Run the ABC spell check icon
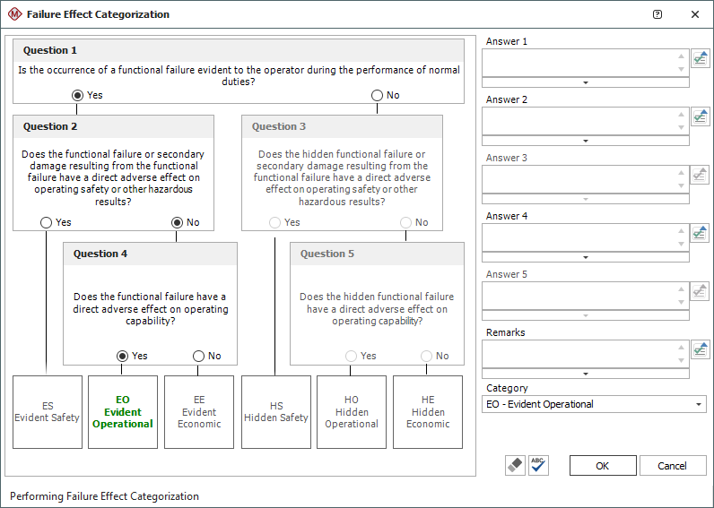This screenshot has width=714, height=508. [538, 465]
